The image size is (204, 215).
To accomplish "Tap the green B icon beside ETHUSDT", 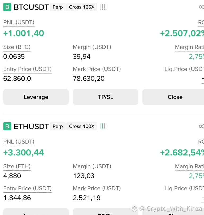I will tap(7, 126).
